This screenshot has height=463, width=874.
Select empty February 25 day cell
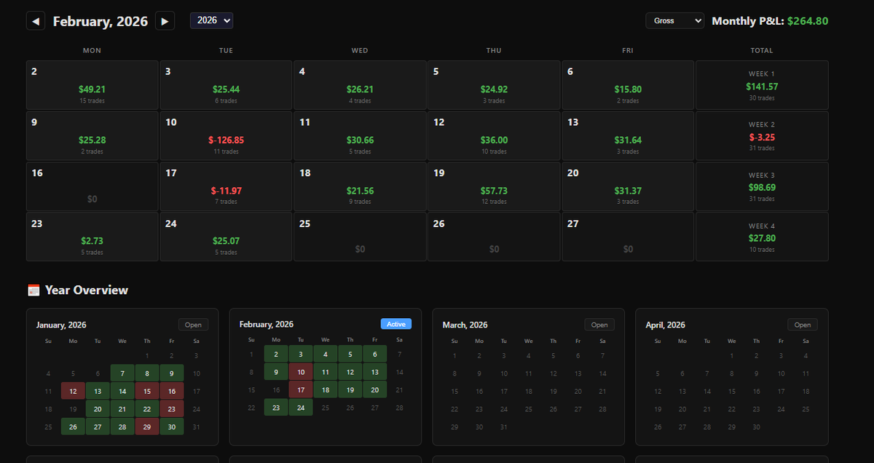click(360, 237)
